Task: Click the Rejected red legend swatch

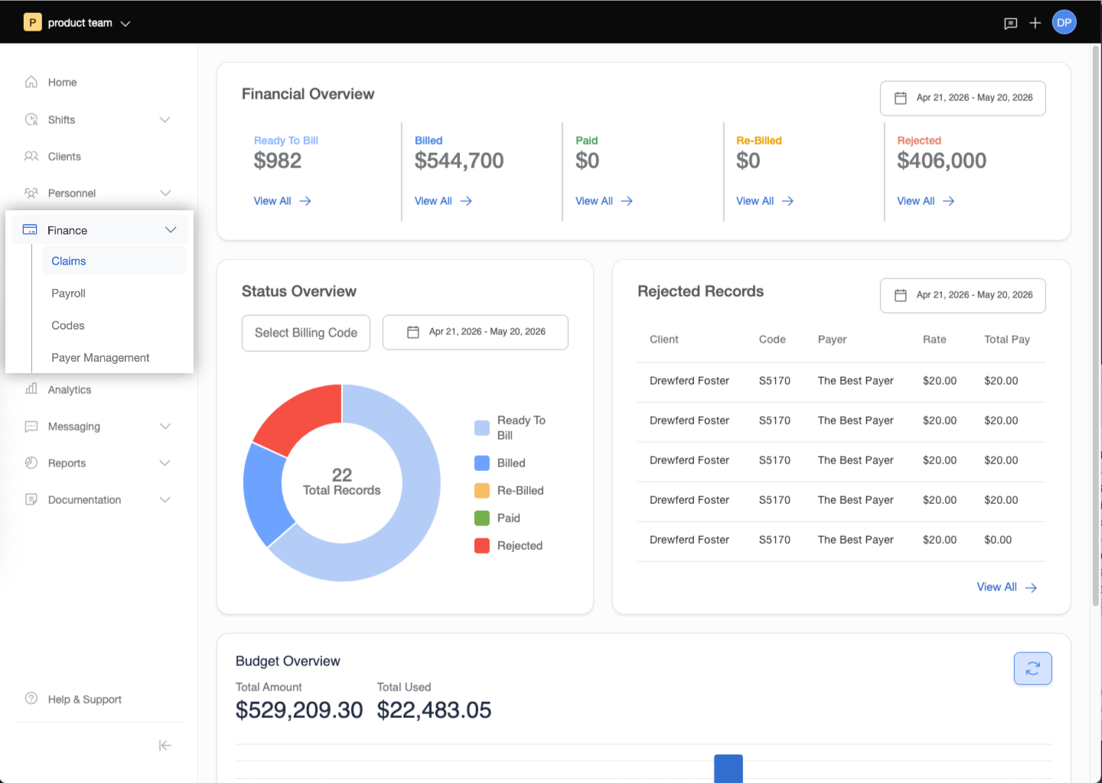Action: tap(482, 545)
